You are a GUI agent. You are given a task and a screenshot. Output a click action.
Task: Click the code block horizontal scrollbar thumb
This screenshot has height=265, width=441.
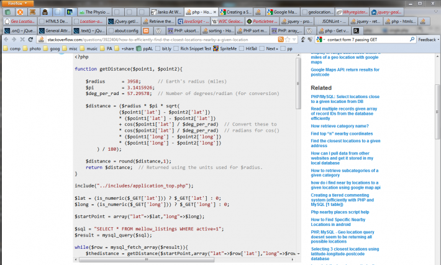click(x=146, y=259)
